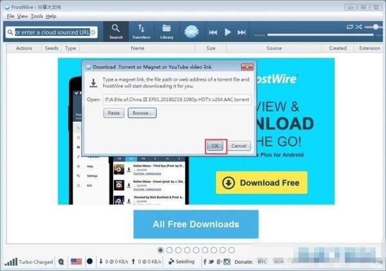This screenshot has width=386, height=271.
Task: Click the Search magnifier tab
Action: click(116, 31)
